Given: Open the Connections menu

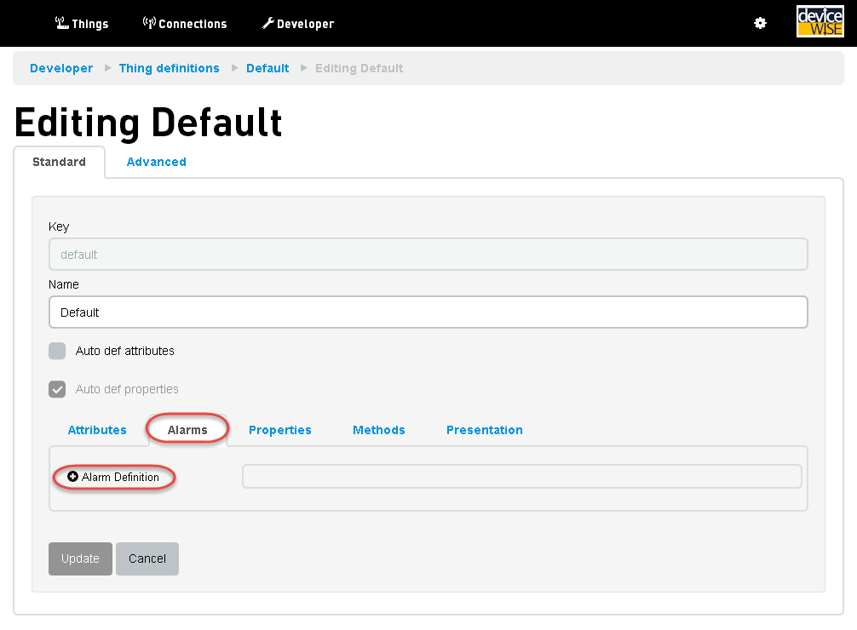Looking at the screenshot, I should (185, 24).
